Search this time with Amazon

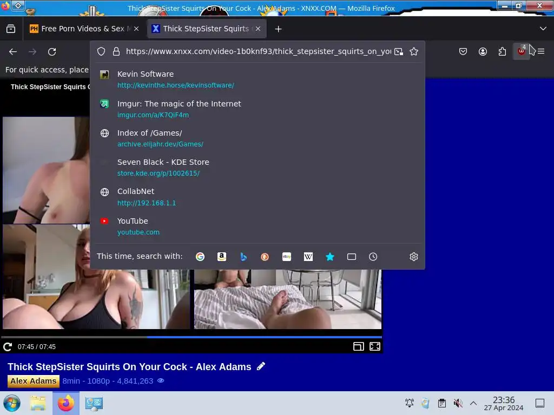click(221, 257)
